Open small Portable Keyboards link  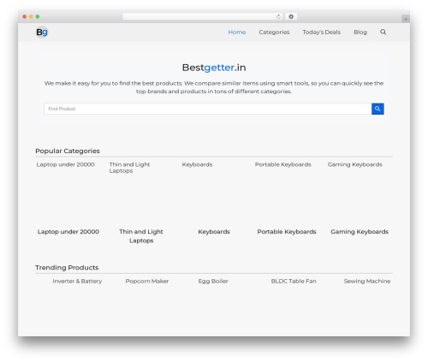coord(283,164)
